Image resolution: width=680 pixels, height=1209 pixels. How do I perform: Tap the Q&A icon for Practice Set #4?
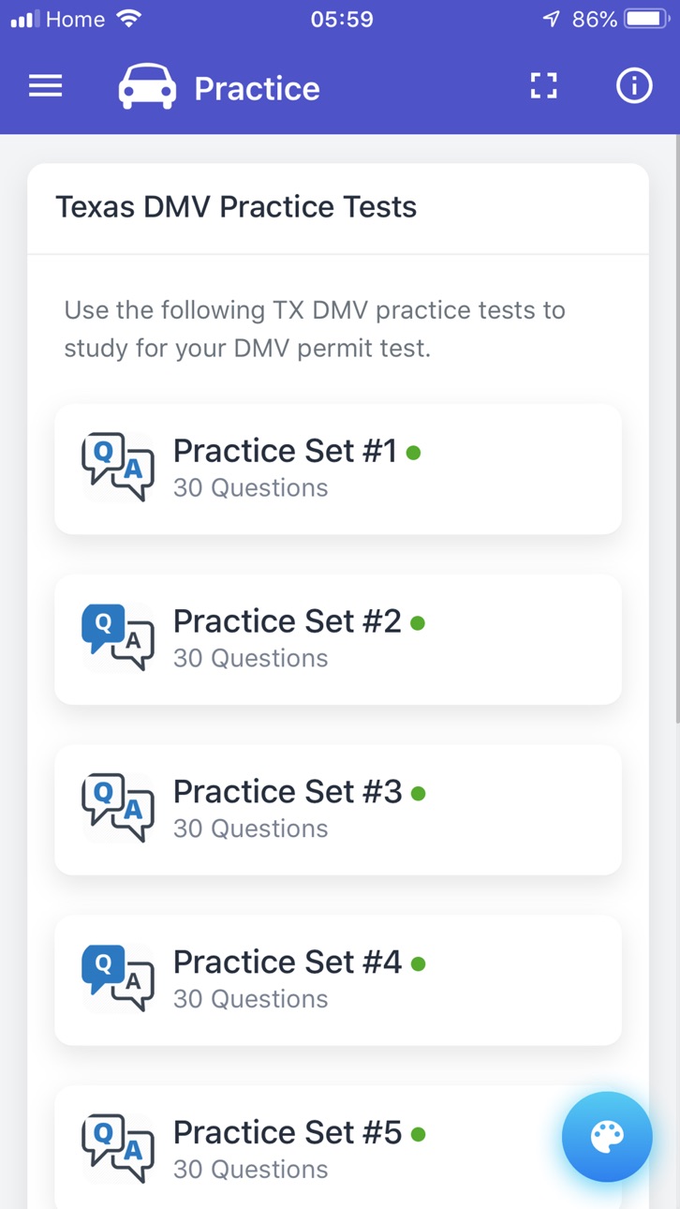(118, 978)
